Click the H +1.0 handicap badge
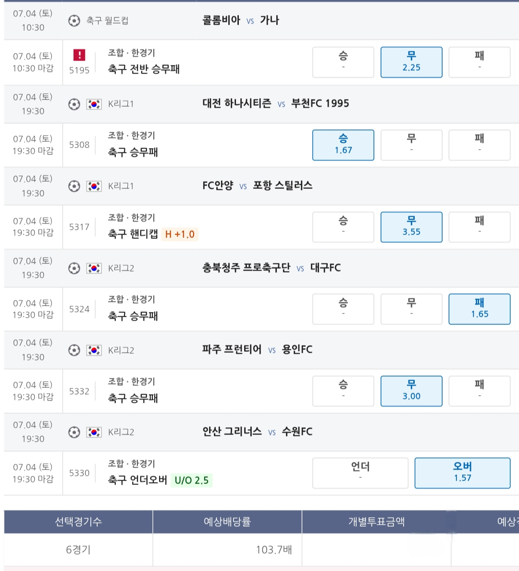This screenshot has height=571, width=519. [180, 234]
